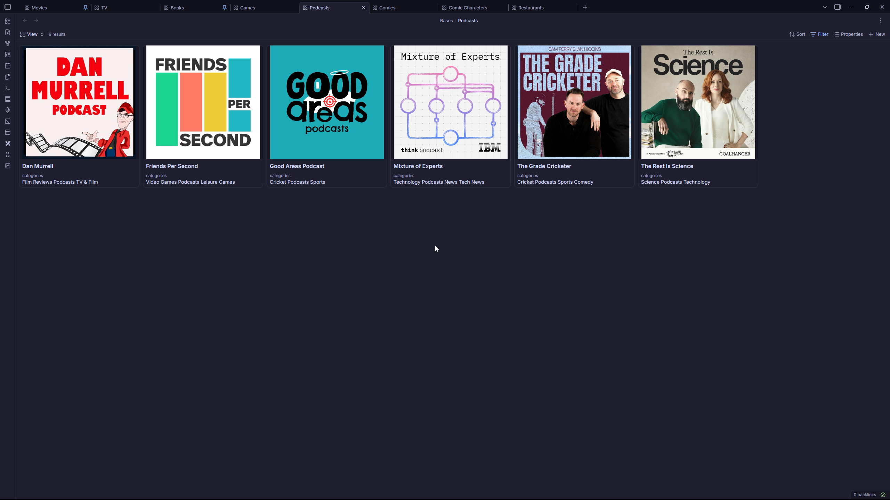Open the tab list chevron dropdown
This screenshot has width=890, height=500.
pos(824,7)
